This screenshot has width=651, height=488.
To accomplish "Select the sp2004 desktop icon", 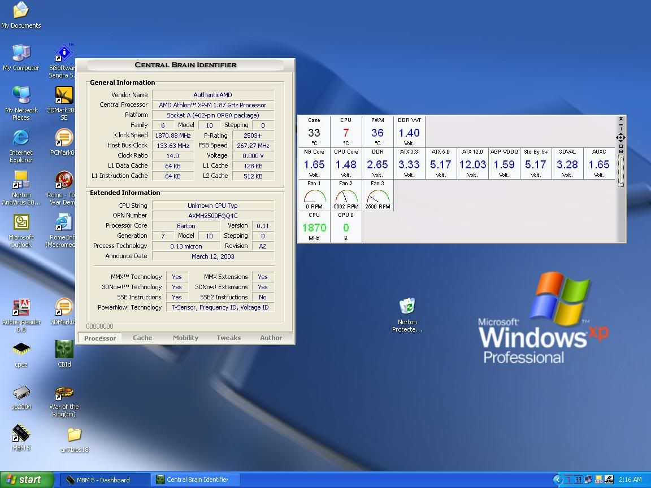I will 21,393.
